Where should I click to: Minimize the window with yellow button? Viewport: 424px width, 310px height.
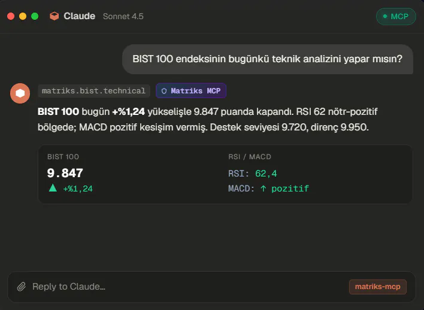pos(23,16)
